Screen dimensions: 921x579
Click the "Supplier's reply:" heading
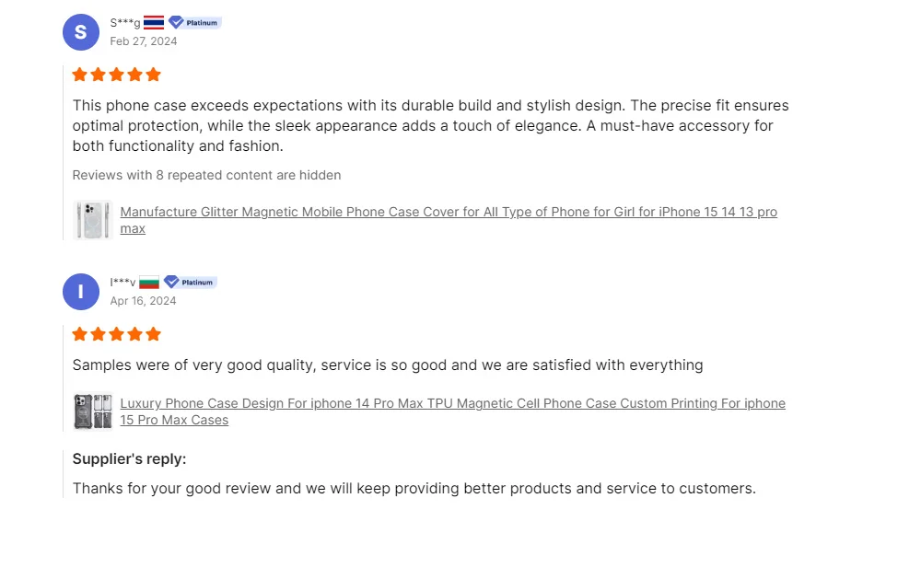(129, 459)
